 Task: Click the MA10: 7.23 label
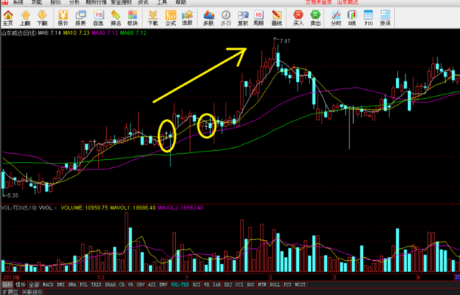(x=76, y=33)
